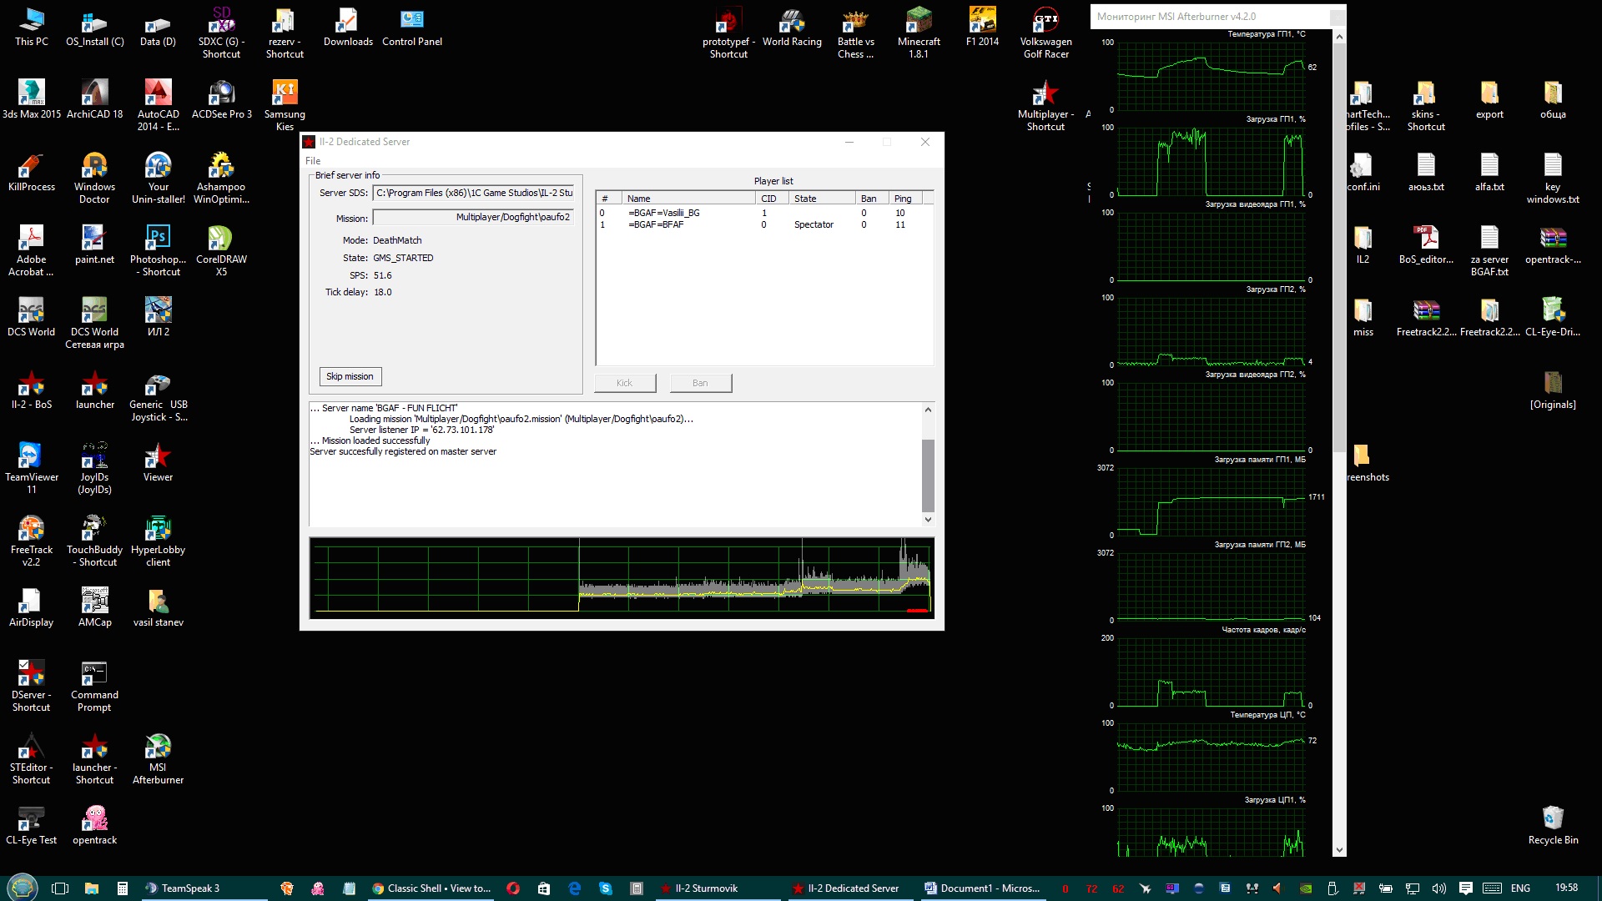Open CorelDRAW X5 desktop icon
Screen dimensions: 1602x901
(x=222, y=250)
